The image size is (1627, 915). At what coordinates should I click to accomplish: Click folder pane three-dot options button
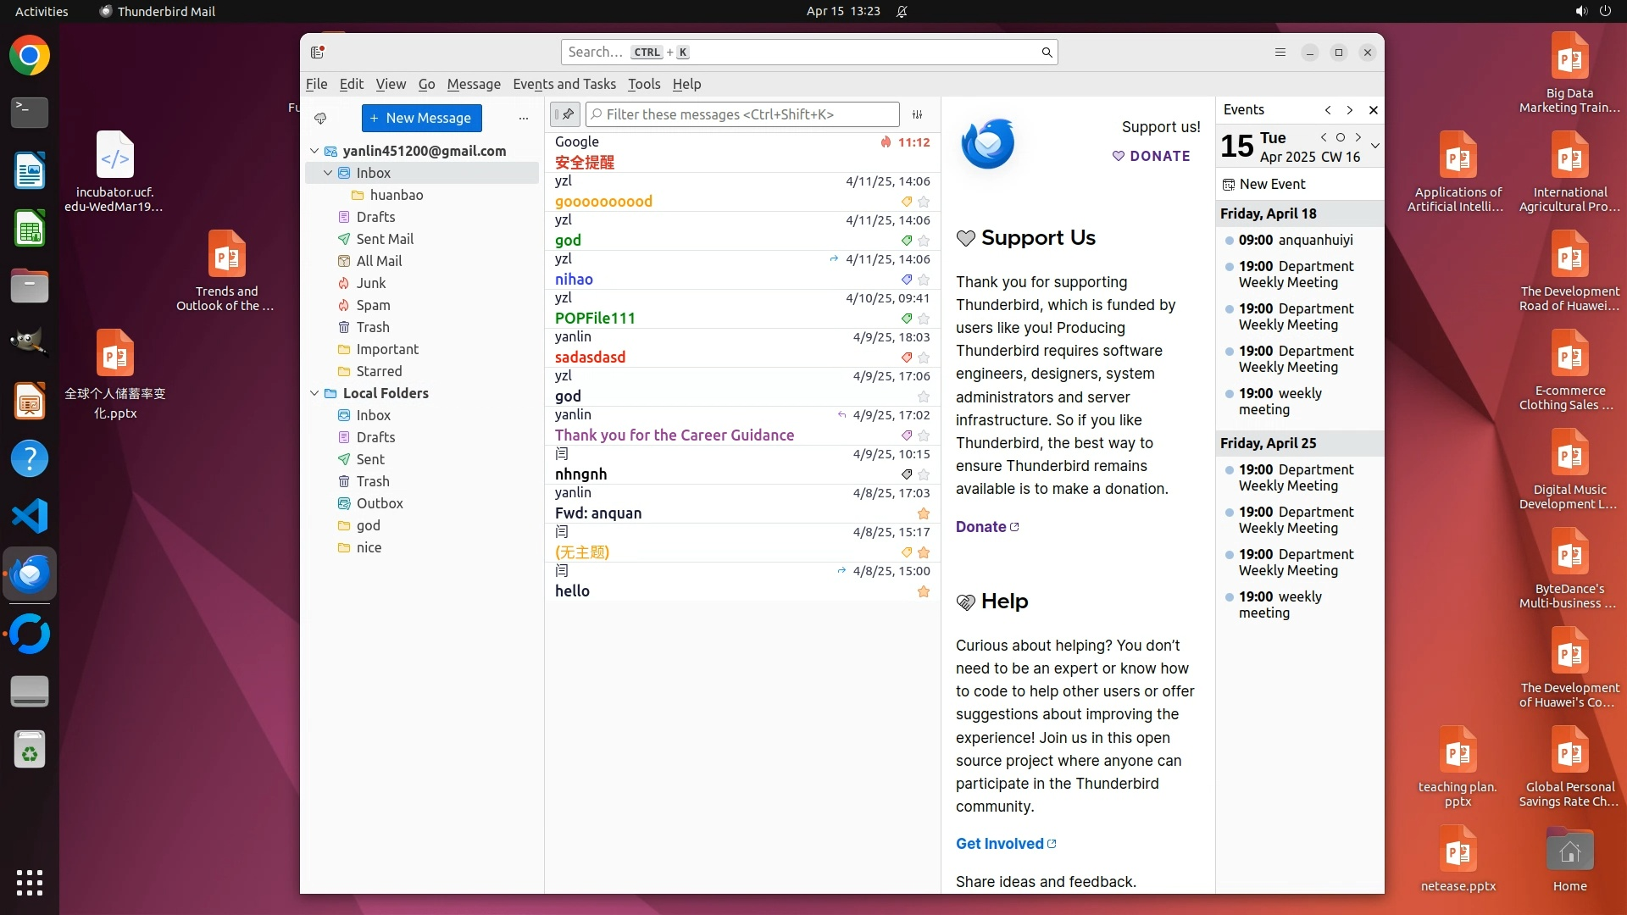tap(524, 119)
